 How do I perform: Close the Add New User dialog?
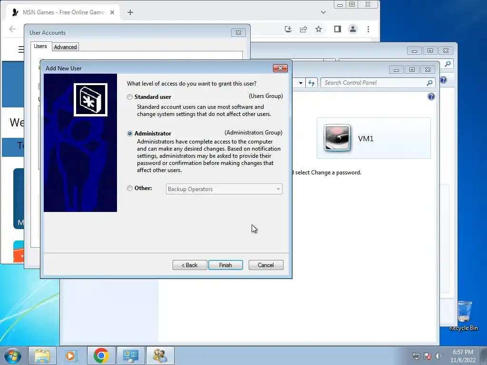coord(280,68)
